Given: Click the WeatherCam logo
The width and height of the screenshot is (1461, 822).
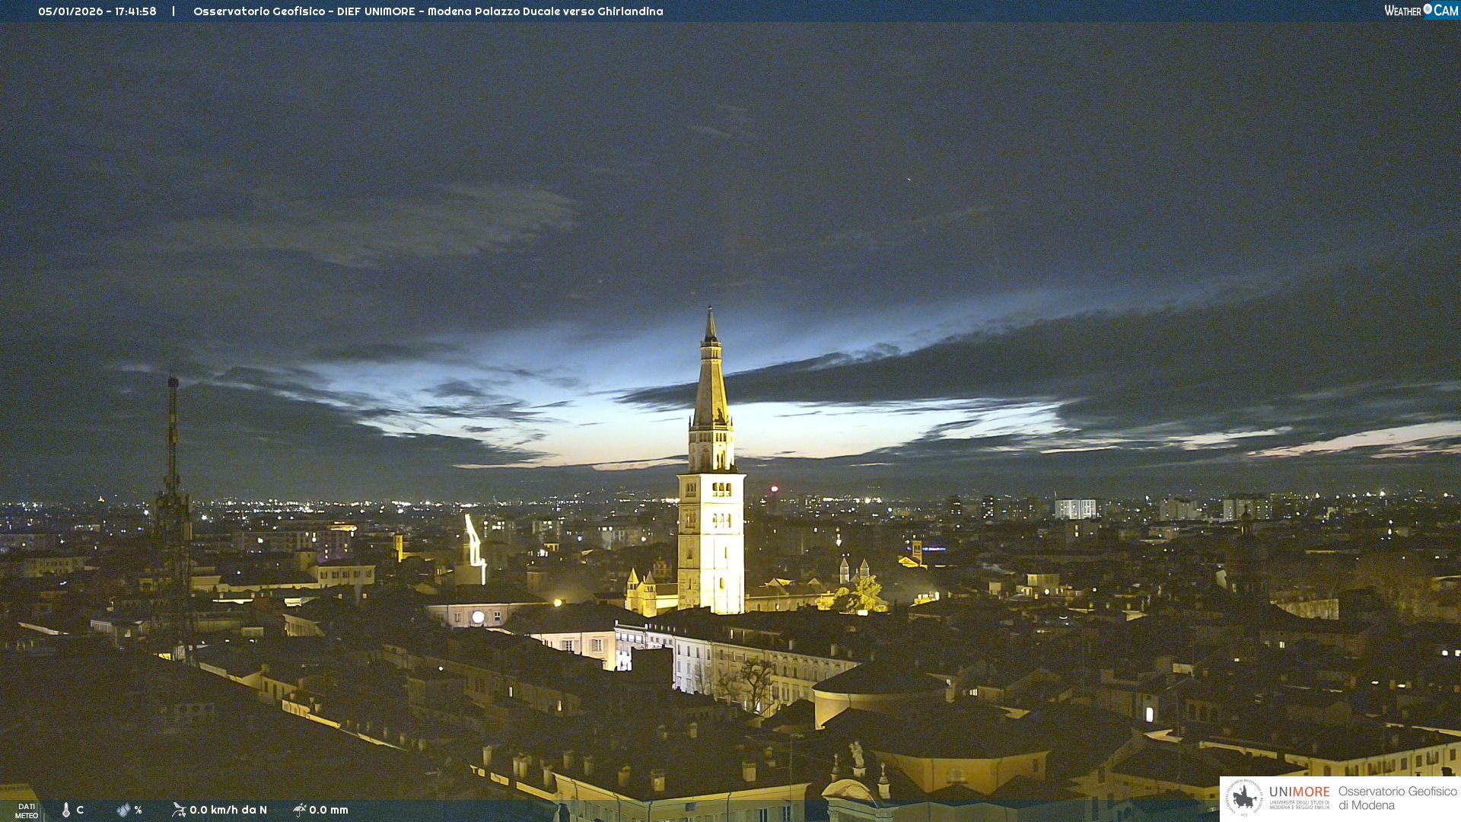Looking at the screenshot, I should (1421, 11).
